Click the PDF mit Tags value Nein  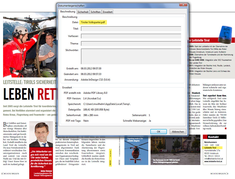point(86,121)
